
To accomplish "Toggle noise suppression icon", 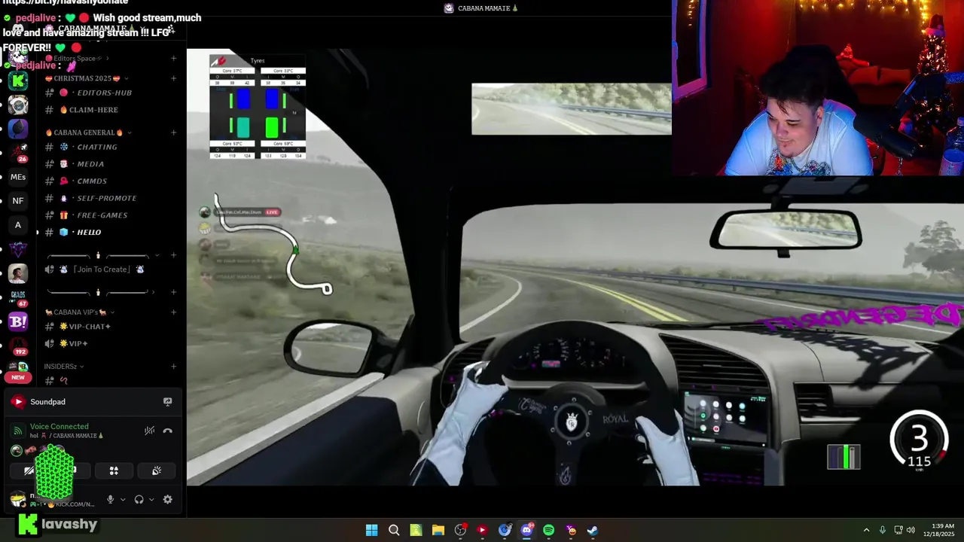I will (149, 431).
